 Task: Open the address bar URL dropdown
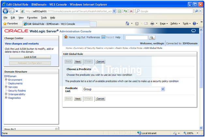114,11
